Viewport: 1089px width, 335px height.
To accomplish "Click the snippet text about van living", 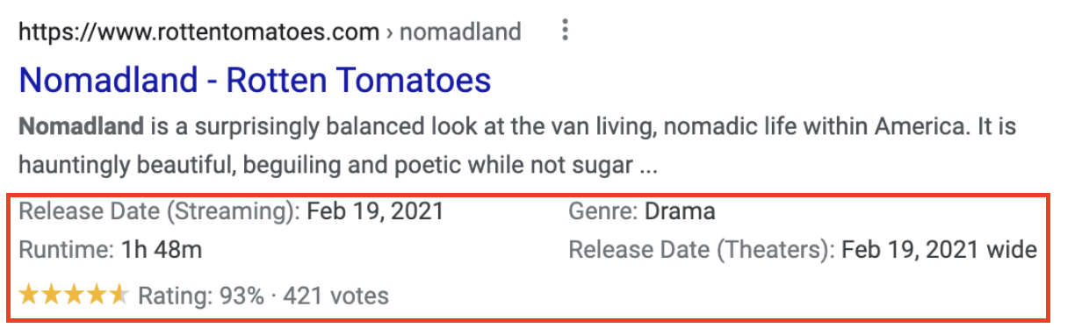I will click(517, 127).
